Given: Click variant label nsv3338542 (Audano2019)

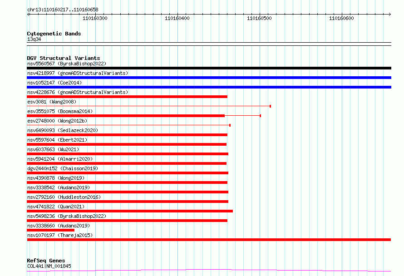Looking at the screenshot, I should click(59, 187).
